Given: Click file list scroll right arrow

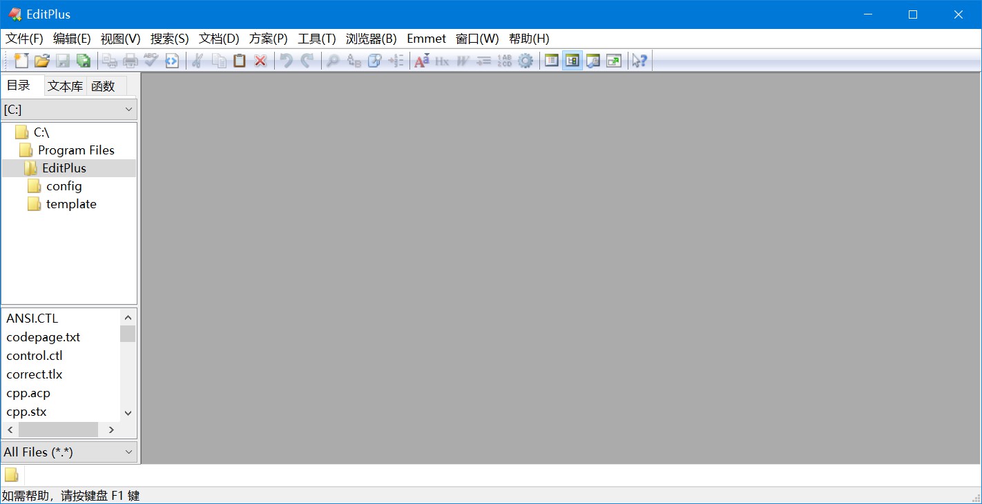Looking at the screenshot, I should pos(111,430).
